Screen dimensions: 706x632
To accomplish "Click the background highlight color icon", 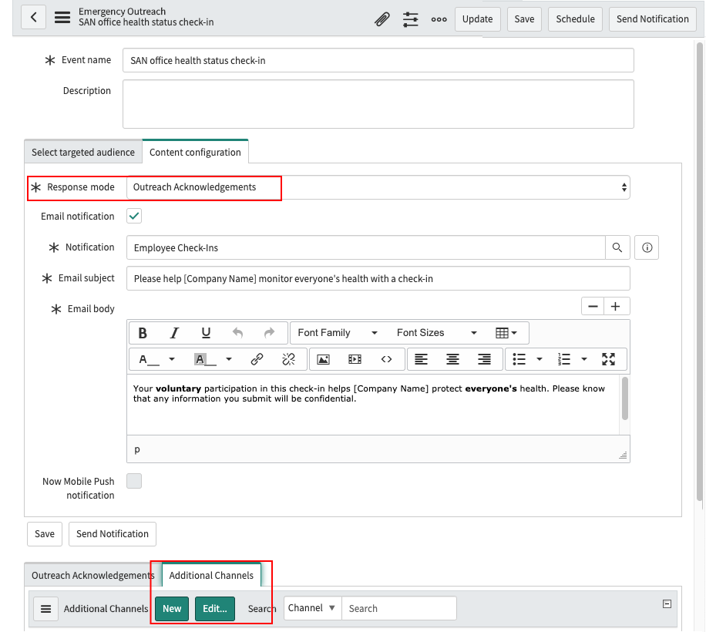I will 205,359.
